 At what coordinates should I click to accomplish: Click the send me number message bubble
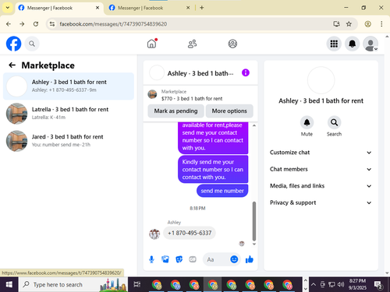coord(222,191)
